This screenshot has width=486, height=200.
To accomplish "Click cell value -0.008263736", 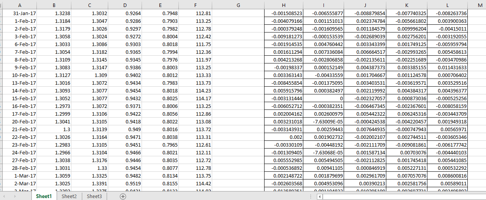I will click(448, 13).
